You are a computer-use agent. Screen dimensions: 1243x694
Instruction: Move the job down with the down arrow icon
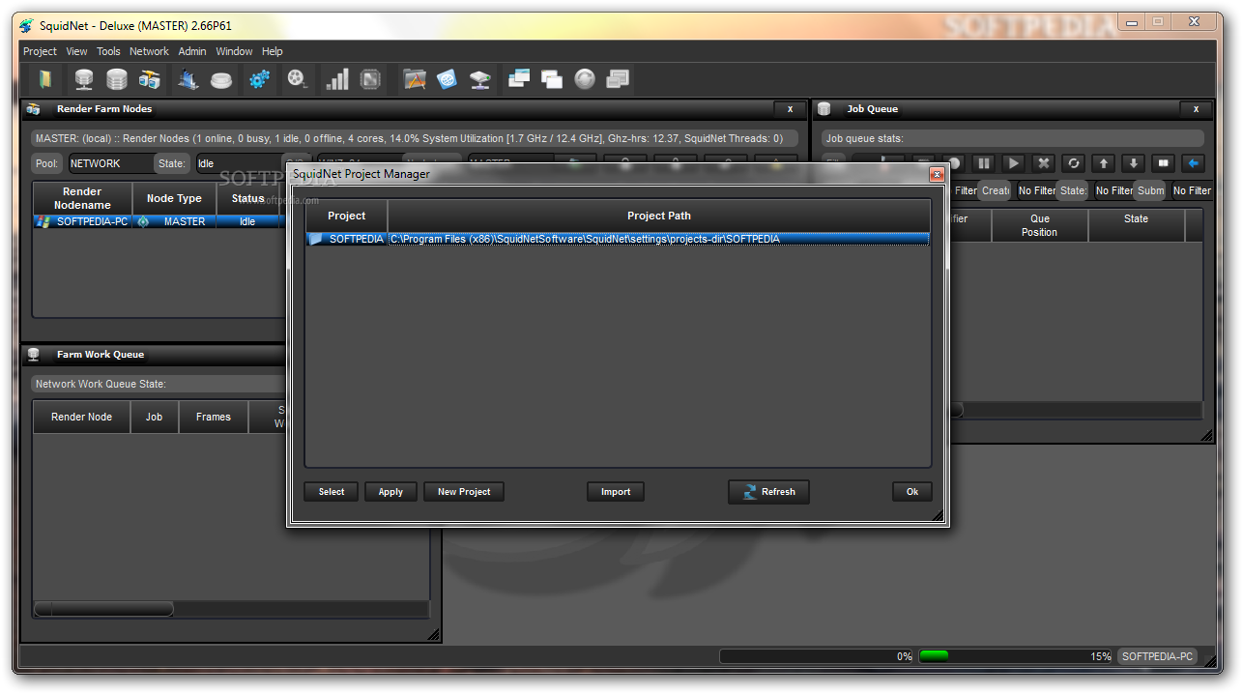point(1134,163)
